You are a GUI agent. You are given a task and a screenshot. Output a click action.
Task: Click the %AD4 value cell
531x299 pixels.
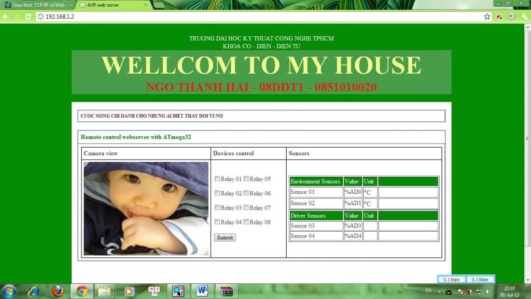[353, 236]
